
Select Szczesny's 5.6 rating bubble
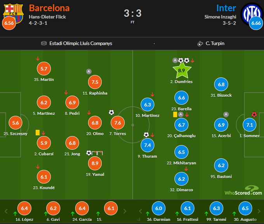pyautogui.click(x=15, y=122)
